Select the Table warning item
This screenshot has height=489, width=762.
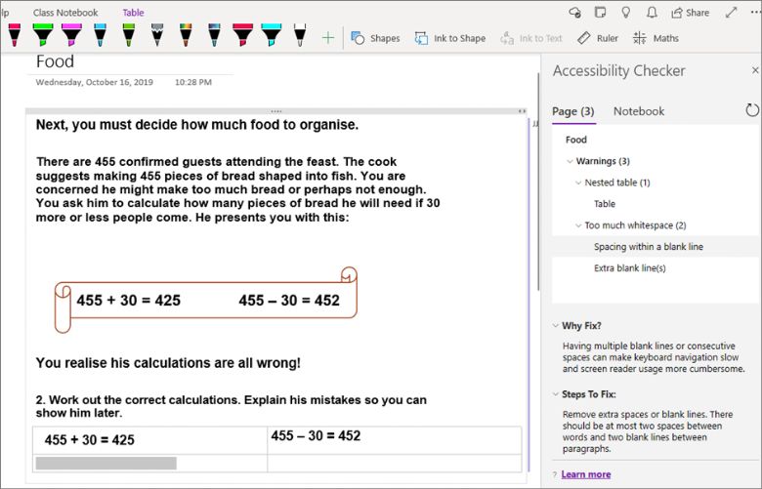[605, 204]
